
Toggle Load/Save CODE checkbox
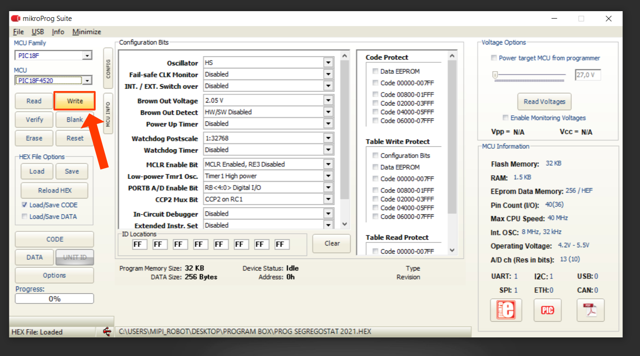(x=25, y=205)
